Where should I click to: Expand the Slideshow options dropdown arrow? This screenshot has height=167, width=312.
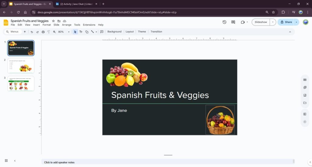point(273,22)
